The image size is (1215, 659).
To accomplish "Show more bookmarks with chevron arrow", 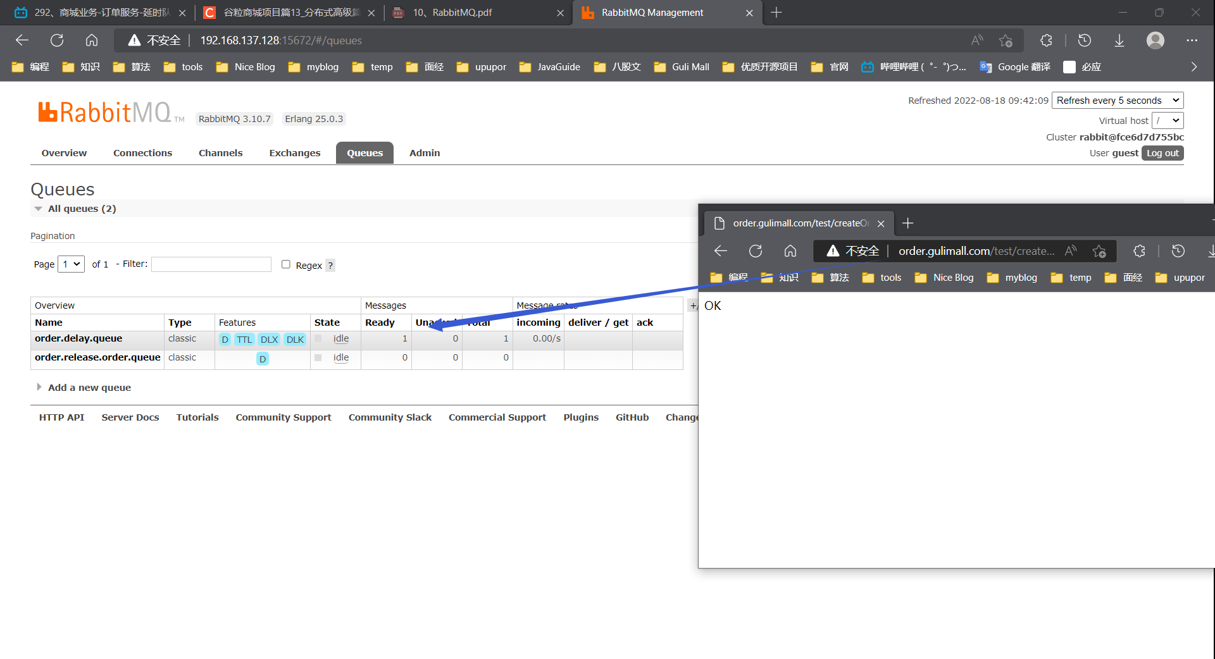I will (x=1194, y=67).
